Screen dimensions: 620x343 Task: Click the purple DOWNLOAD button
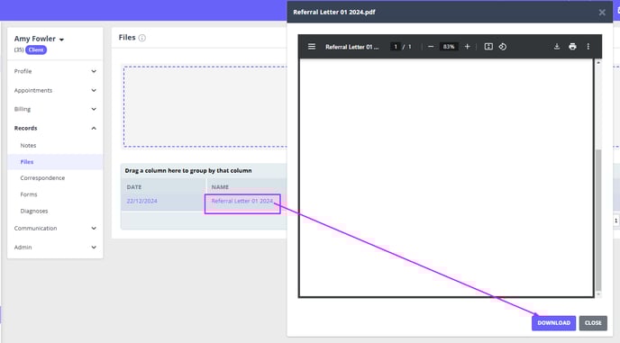click(x=553, y=323)
